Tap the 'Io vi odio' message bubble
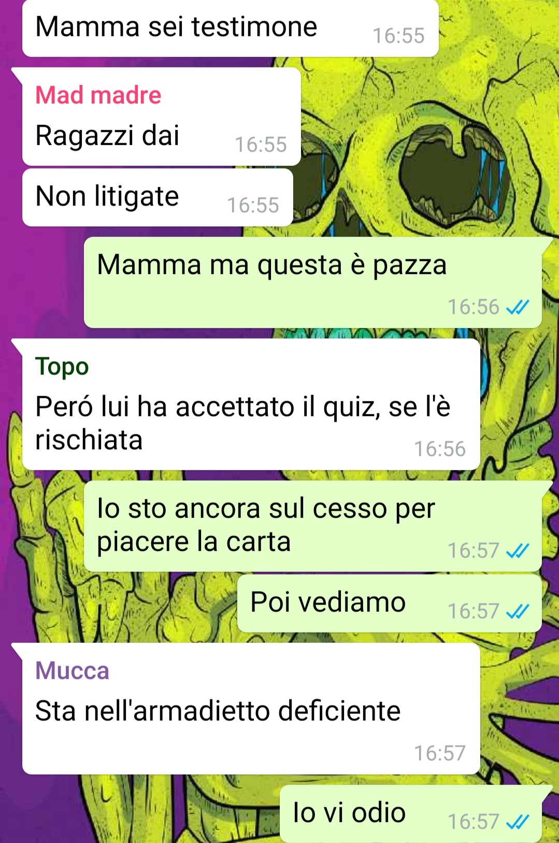 (x=411, y=814)
